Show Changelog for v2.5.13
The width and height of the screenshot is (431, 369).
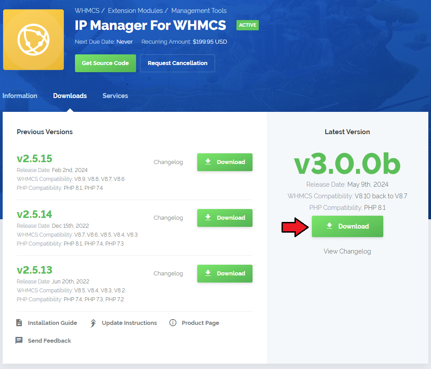168,274
